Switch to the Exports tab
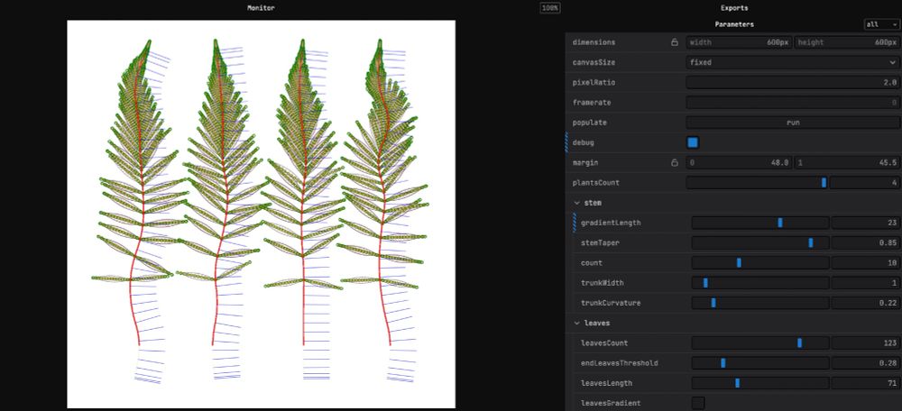 tap(734, 8)
